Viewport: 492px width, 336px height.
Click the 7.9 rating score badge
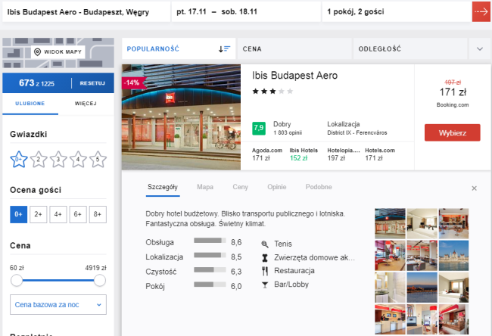[x=258, y=127]
